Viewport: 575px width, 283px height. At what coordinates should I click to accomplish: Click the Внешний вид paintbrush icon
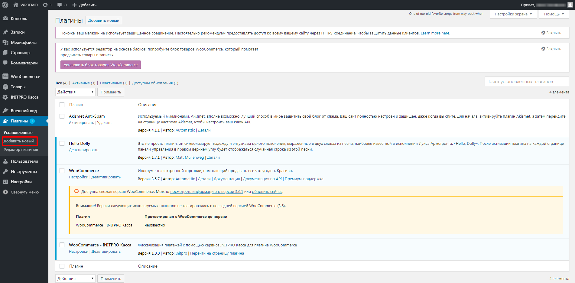tap(5, 111)
